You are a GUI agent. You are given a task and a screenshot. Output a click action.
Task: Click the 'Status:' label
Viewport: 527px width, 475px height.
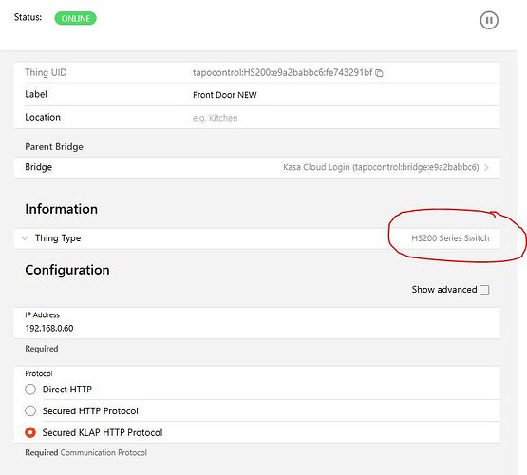28,17
